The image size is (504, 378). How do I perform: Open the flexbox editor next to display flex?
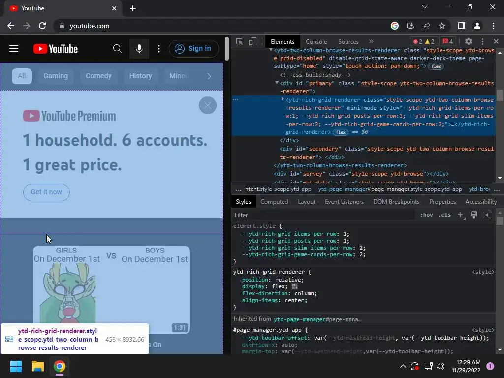(x=295, y=287)
